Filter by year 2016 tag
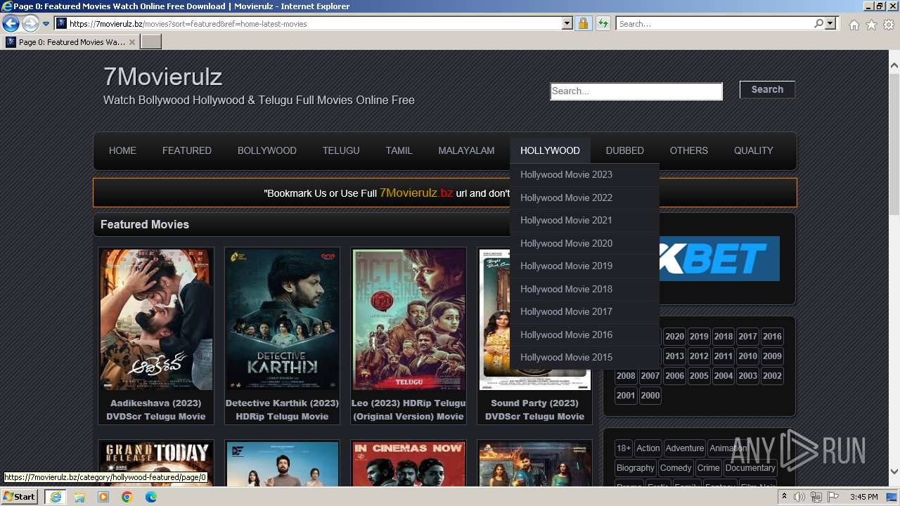 [772, 336]
